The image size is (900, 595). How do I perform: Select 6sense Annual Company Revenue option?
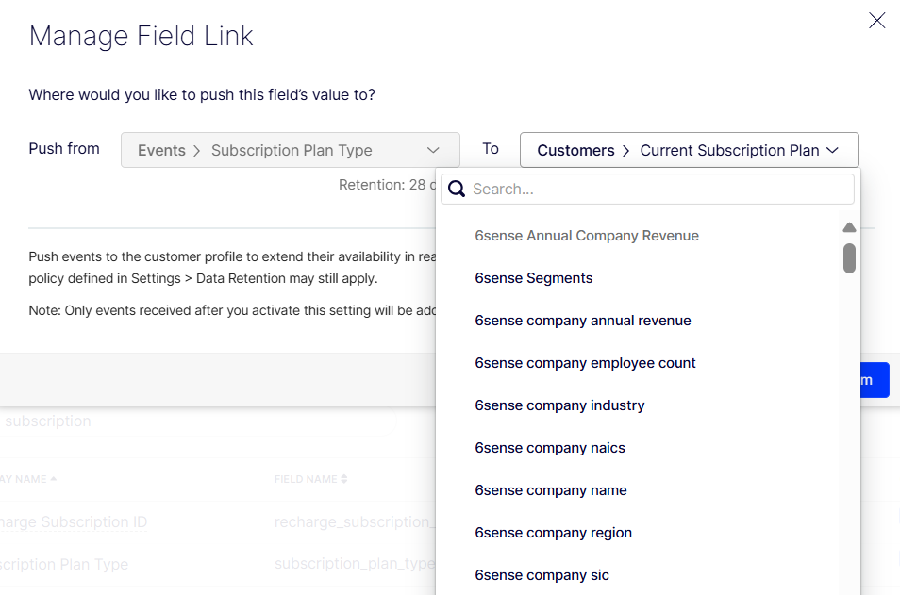(587, 236)
